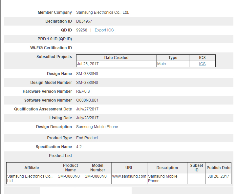Click the Export ICS link
237x194 pixels.
coord(104,30)
